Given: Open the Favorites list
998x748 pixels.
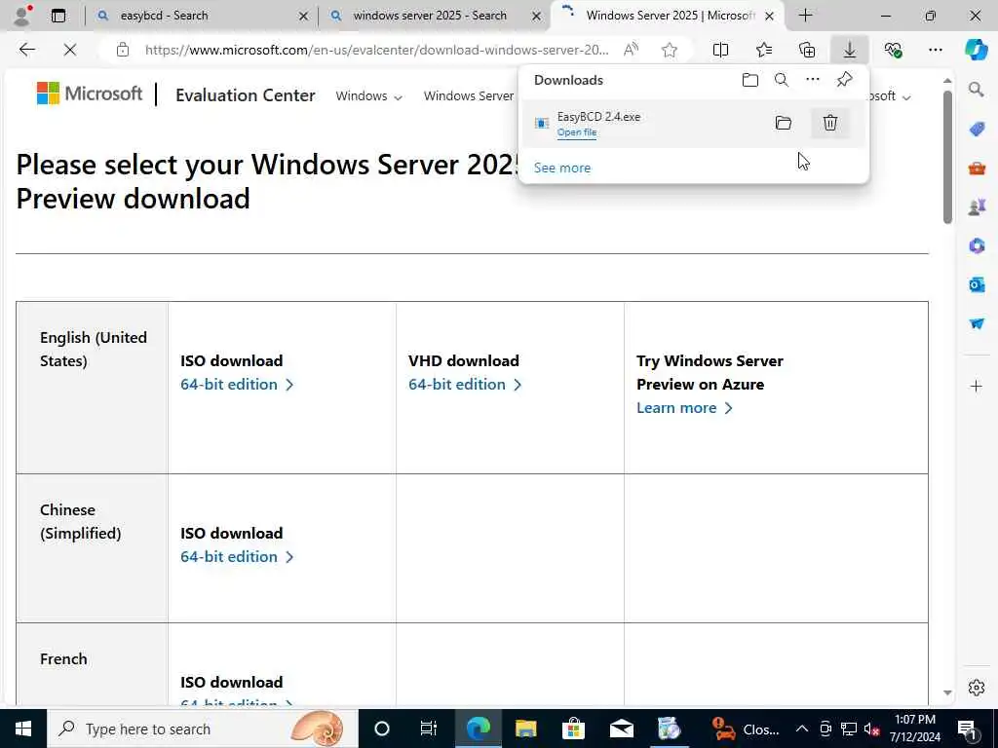Looking at the screenshot, I should [x=764, y=50].
